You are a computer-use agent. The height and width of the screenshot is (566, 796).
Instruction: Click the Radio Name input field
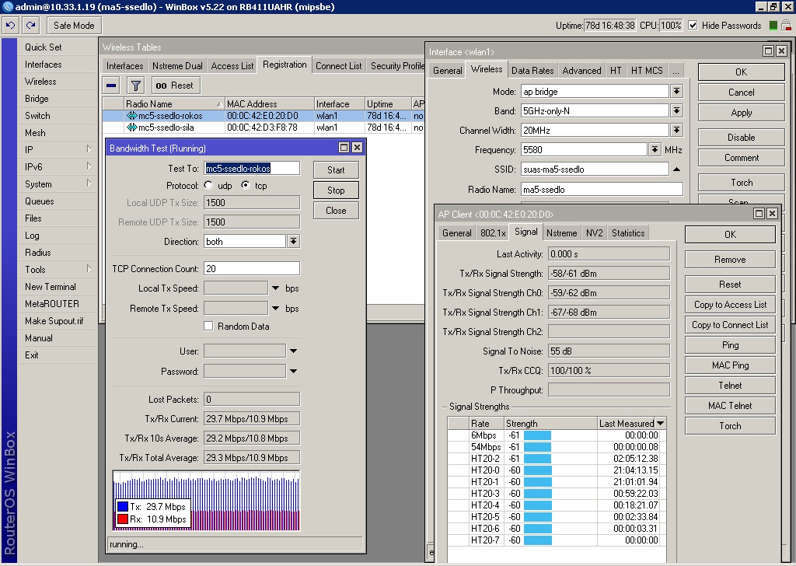[602, 190]
